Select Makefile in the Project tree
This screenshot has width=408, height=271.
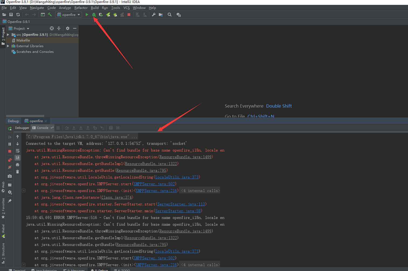tap(23, 40)
